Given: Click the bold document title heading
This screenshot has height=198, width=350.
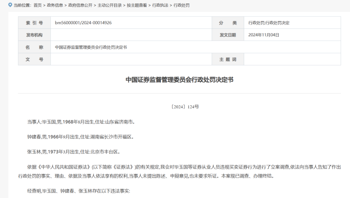Looking at the screenshot, I should pos(180,80).
